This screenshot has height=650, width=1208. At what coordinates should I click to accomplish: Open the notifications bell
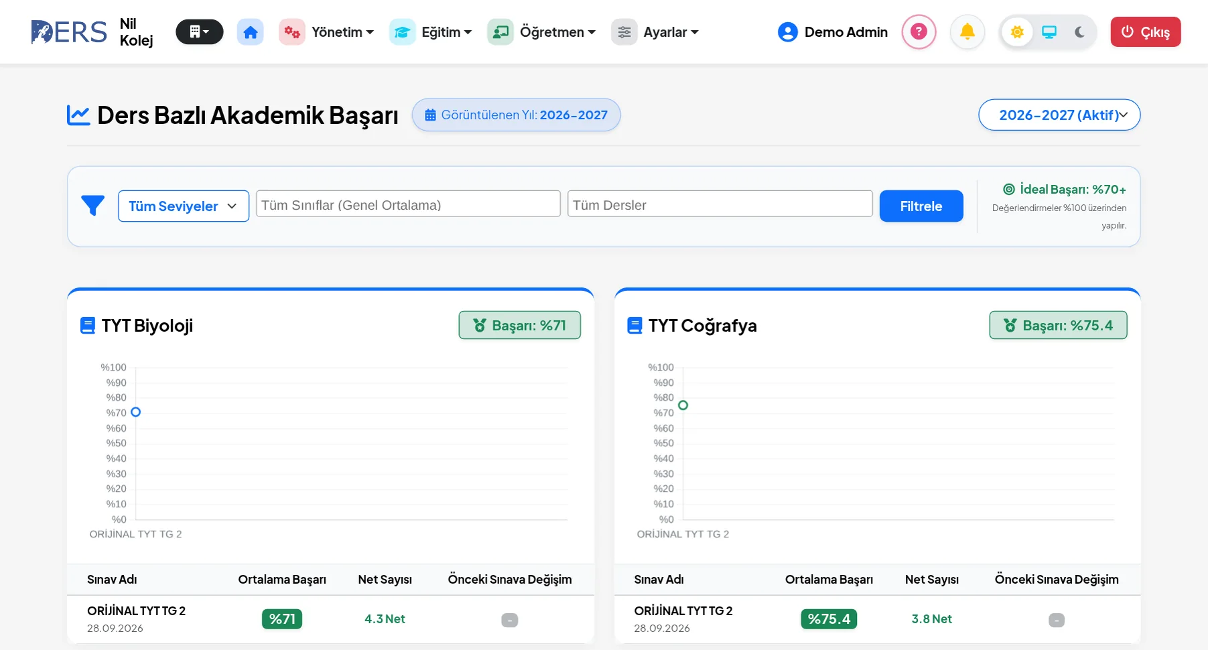click(967, 31)
